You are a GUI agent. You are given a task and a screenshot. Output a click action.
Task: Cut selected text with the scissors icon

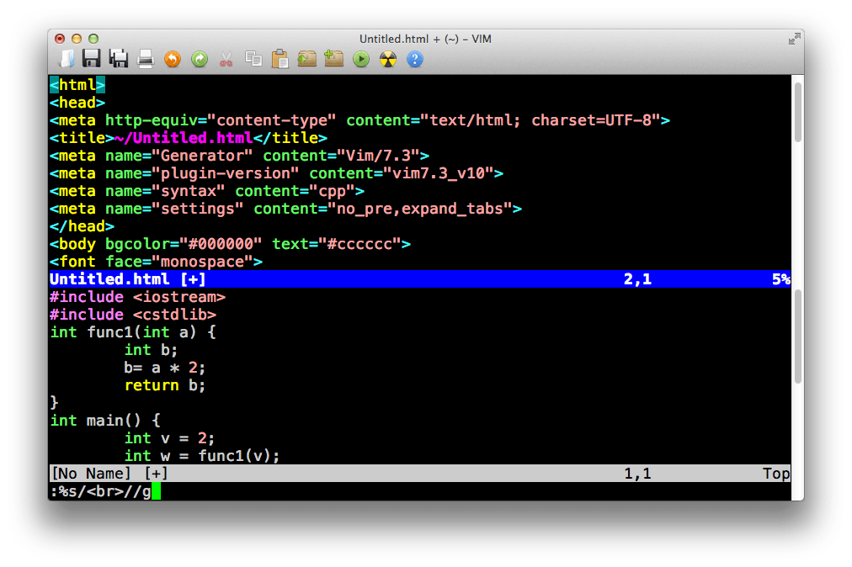click(226, 59)
